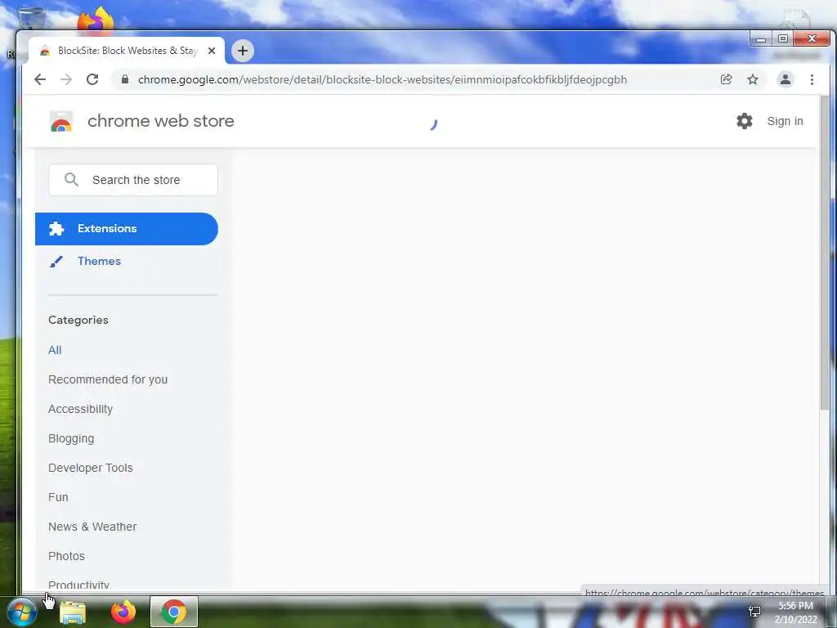Reload the current page
This screenshot has width=837, height=628.
(x=92, y=79)
